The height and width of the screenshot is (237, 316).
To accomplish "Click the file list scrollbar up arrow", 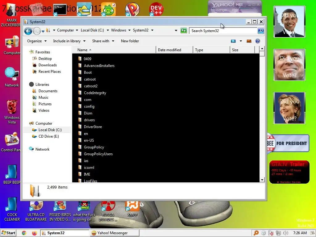I will [262, 48].
